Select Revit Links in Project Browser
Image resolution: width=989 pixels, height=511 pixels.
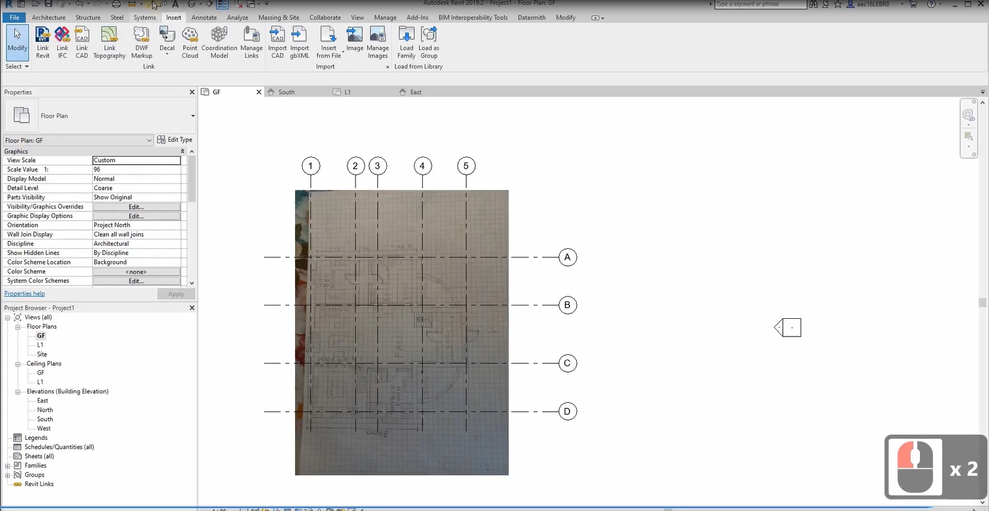pos(39,484)
